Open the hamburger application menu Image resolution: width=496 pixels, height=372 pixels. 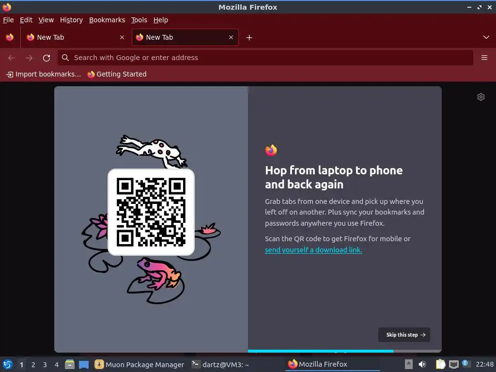point(484,58)
